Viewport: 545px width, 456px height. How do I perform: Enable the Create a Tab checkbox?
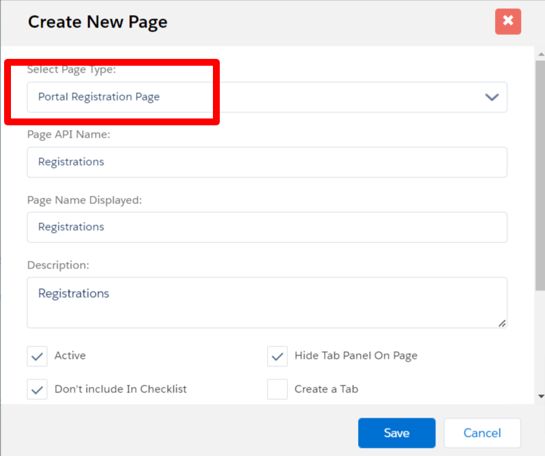click(x=277, y=389)
